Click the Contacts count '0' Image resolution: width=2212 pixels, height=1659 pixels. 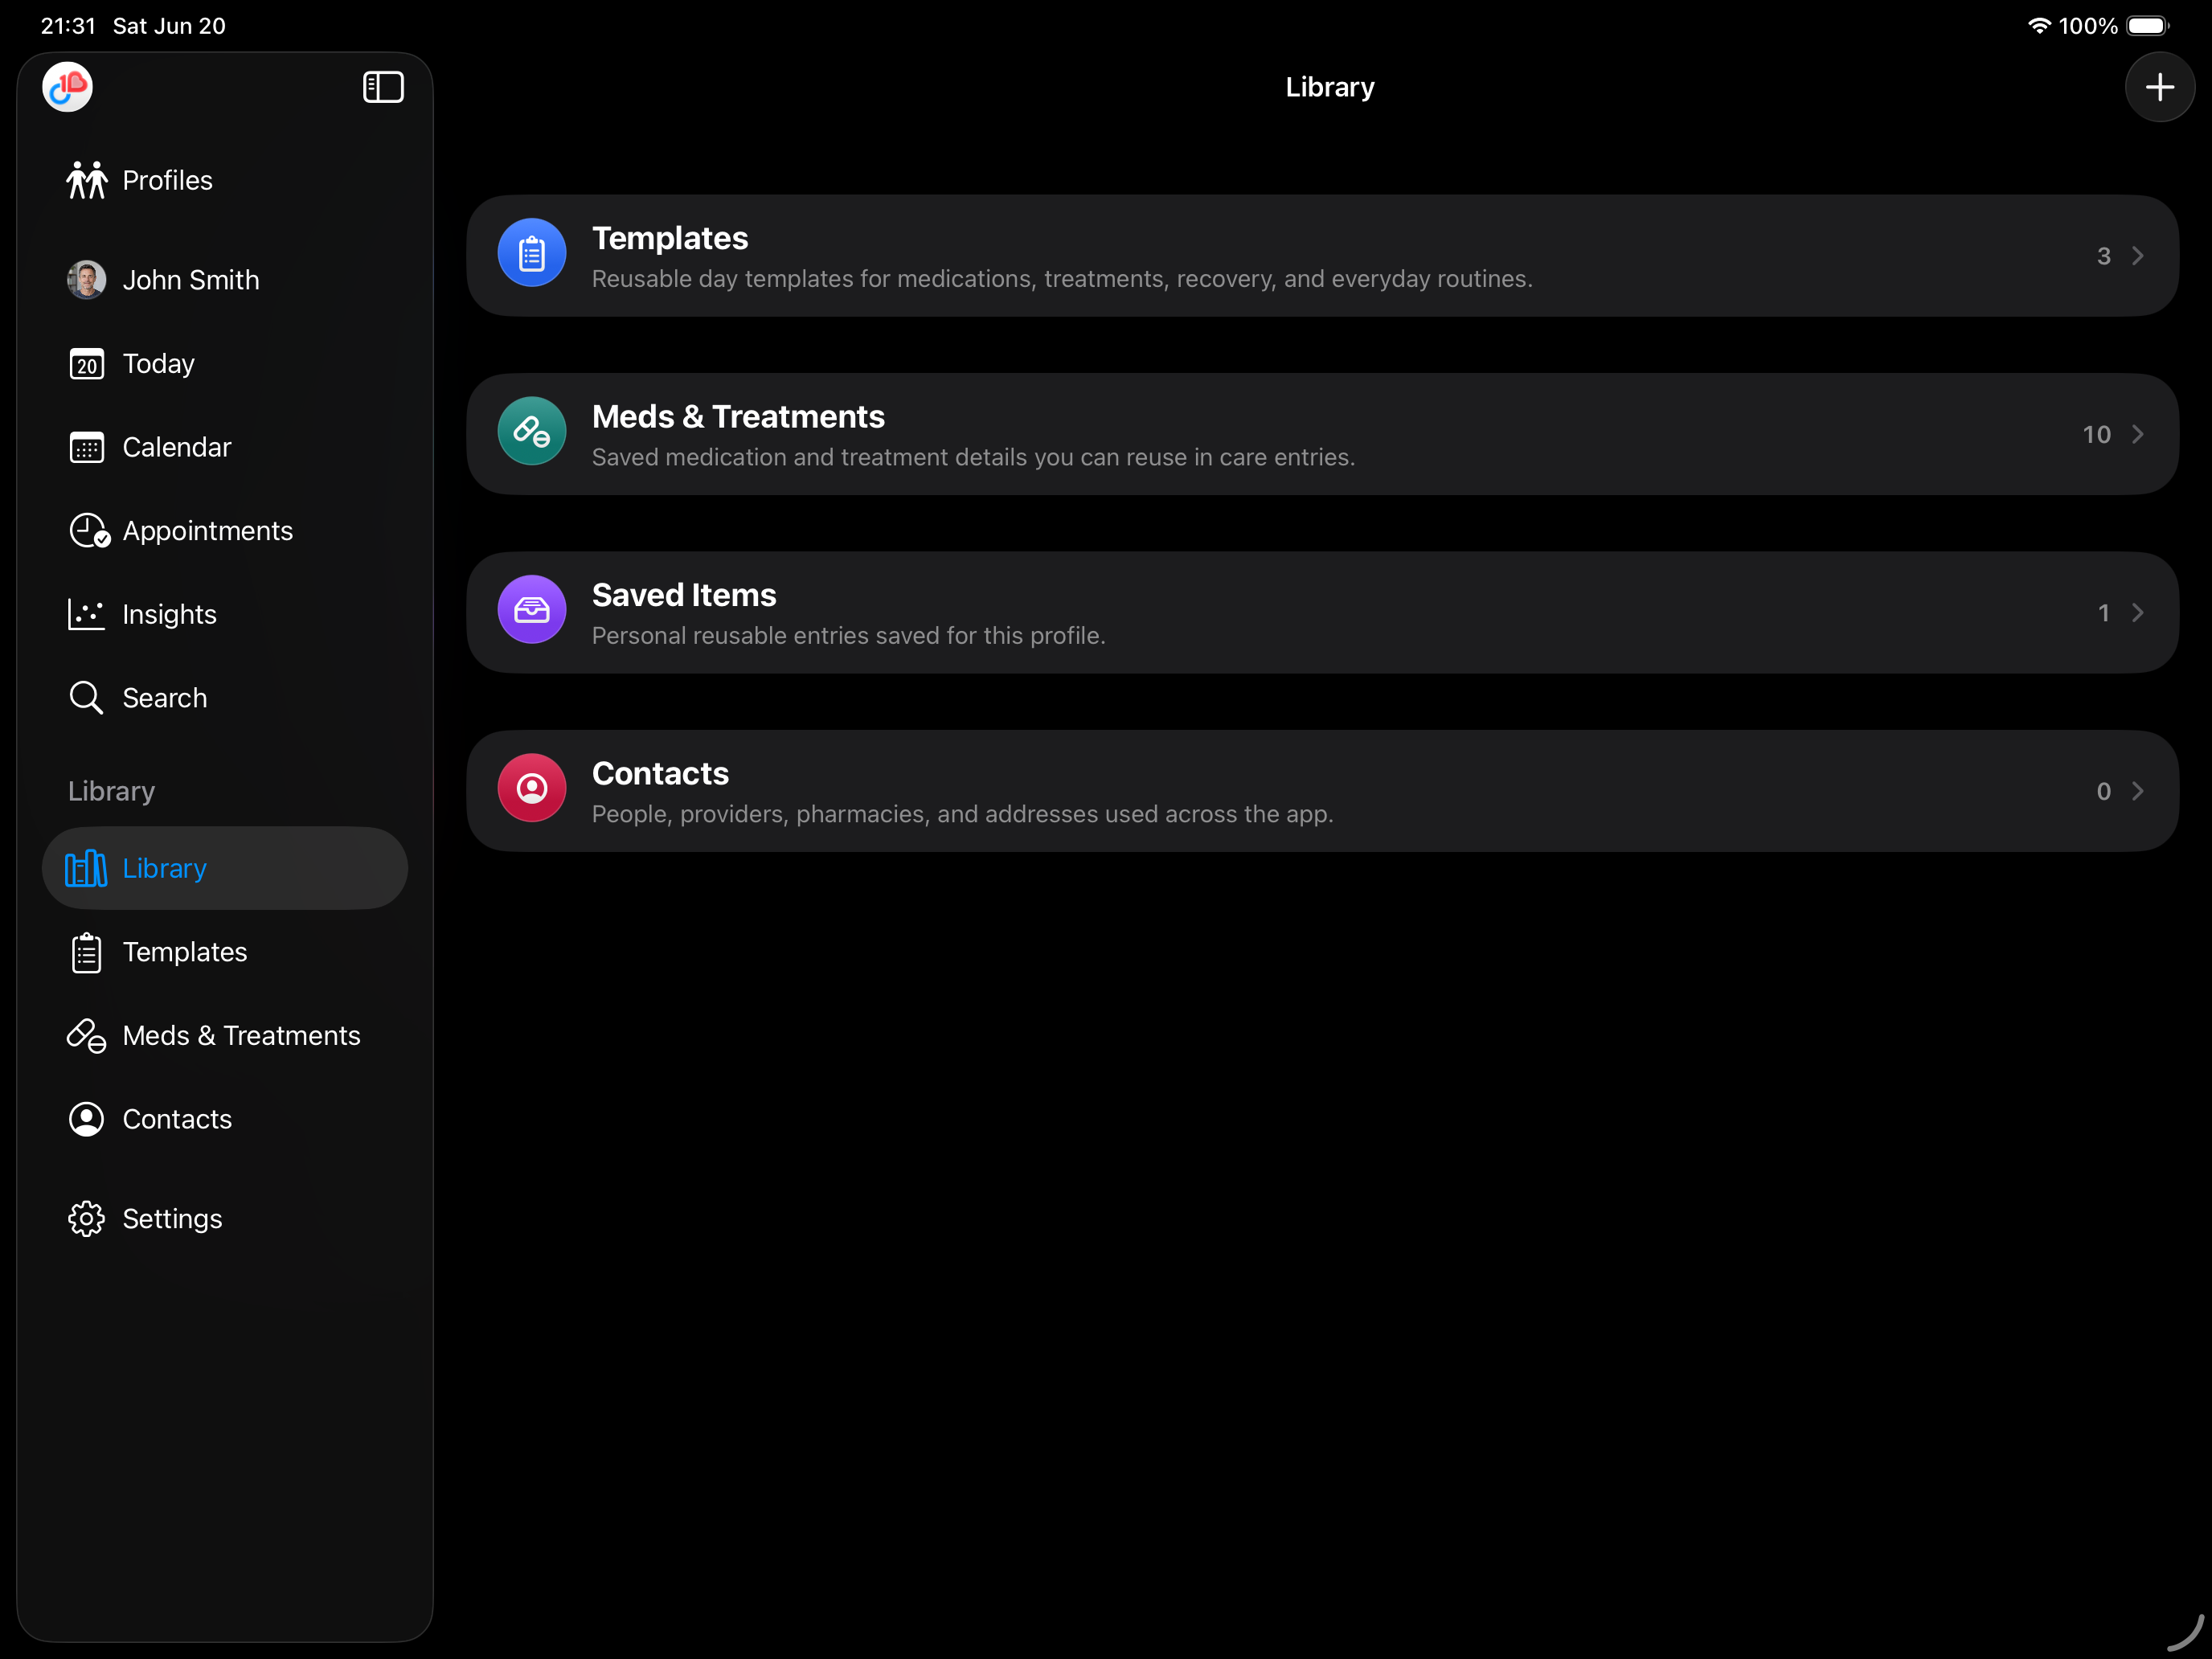[2104, 791]
